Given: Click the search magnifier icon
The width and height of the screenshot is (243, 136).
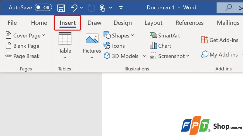Looking at the screenshot, I should click(x=229, y=7).
